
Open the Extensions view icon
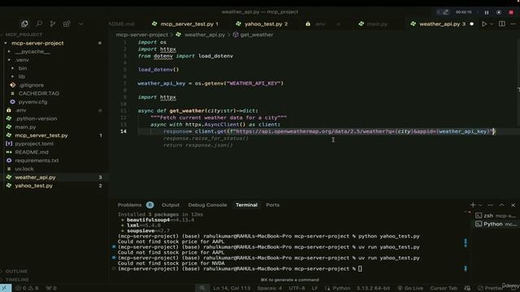click(67, 24)
